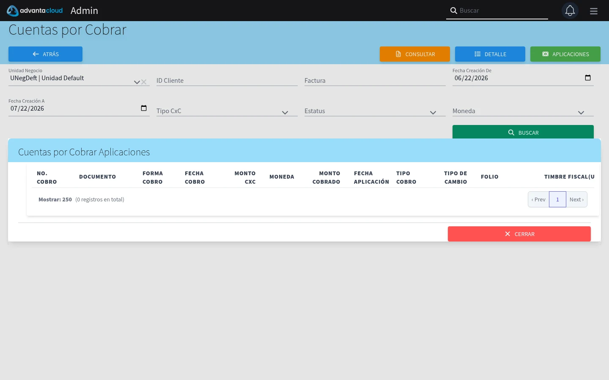Sort by NO. COBRO column
609x380 pixels.
[47, 177]
